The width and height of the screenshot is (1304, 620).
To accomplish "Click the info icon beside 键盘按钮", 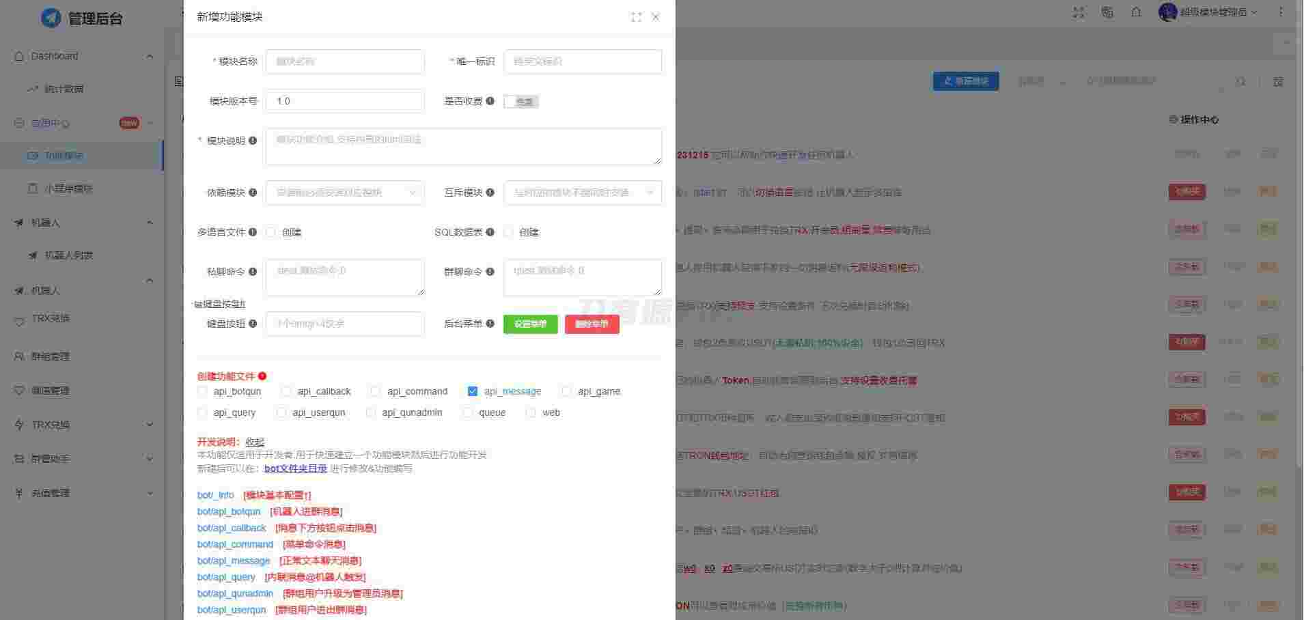I will [253, 324].
